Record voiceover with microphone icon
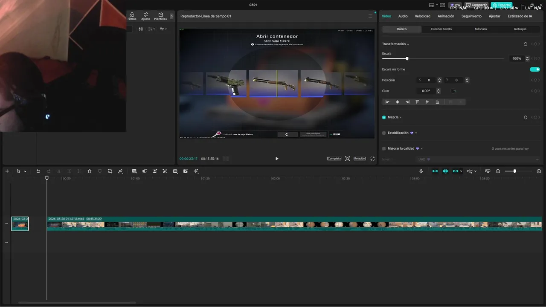Image resolution: width=546 pixels, height=307 pixels. [421, 171]
